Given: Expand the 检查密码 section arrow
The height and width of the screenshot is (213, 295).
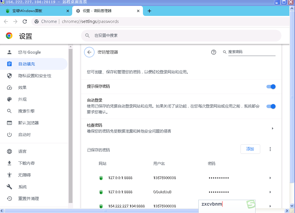Looking at the screenshot, I should [x=272, y=128].
